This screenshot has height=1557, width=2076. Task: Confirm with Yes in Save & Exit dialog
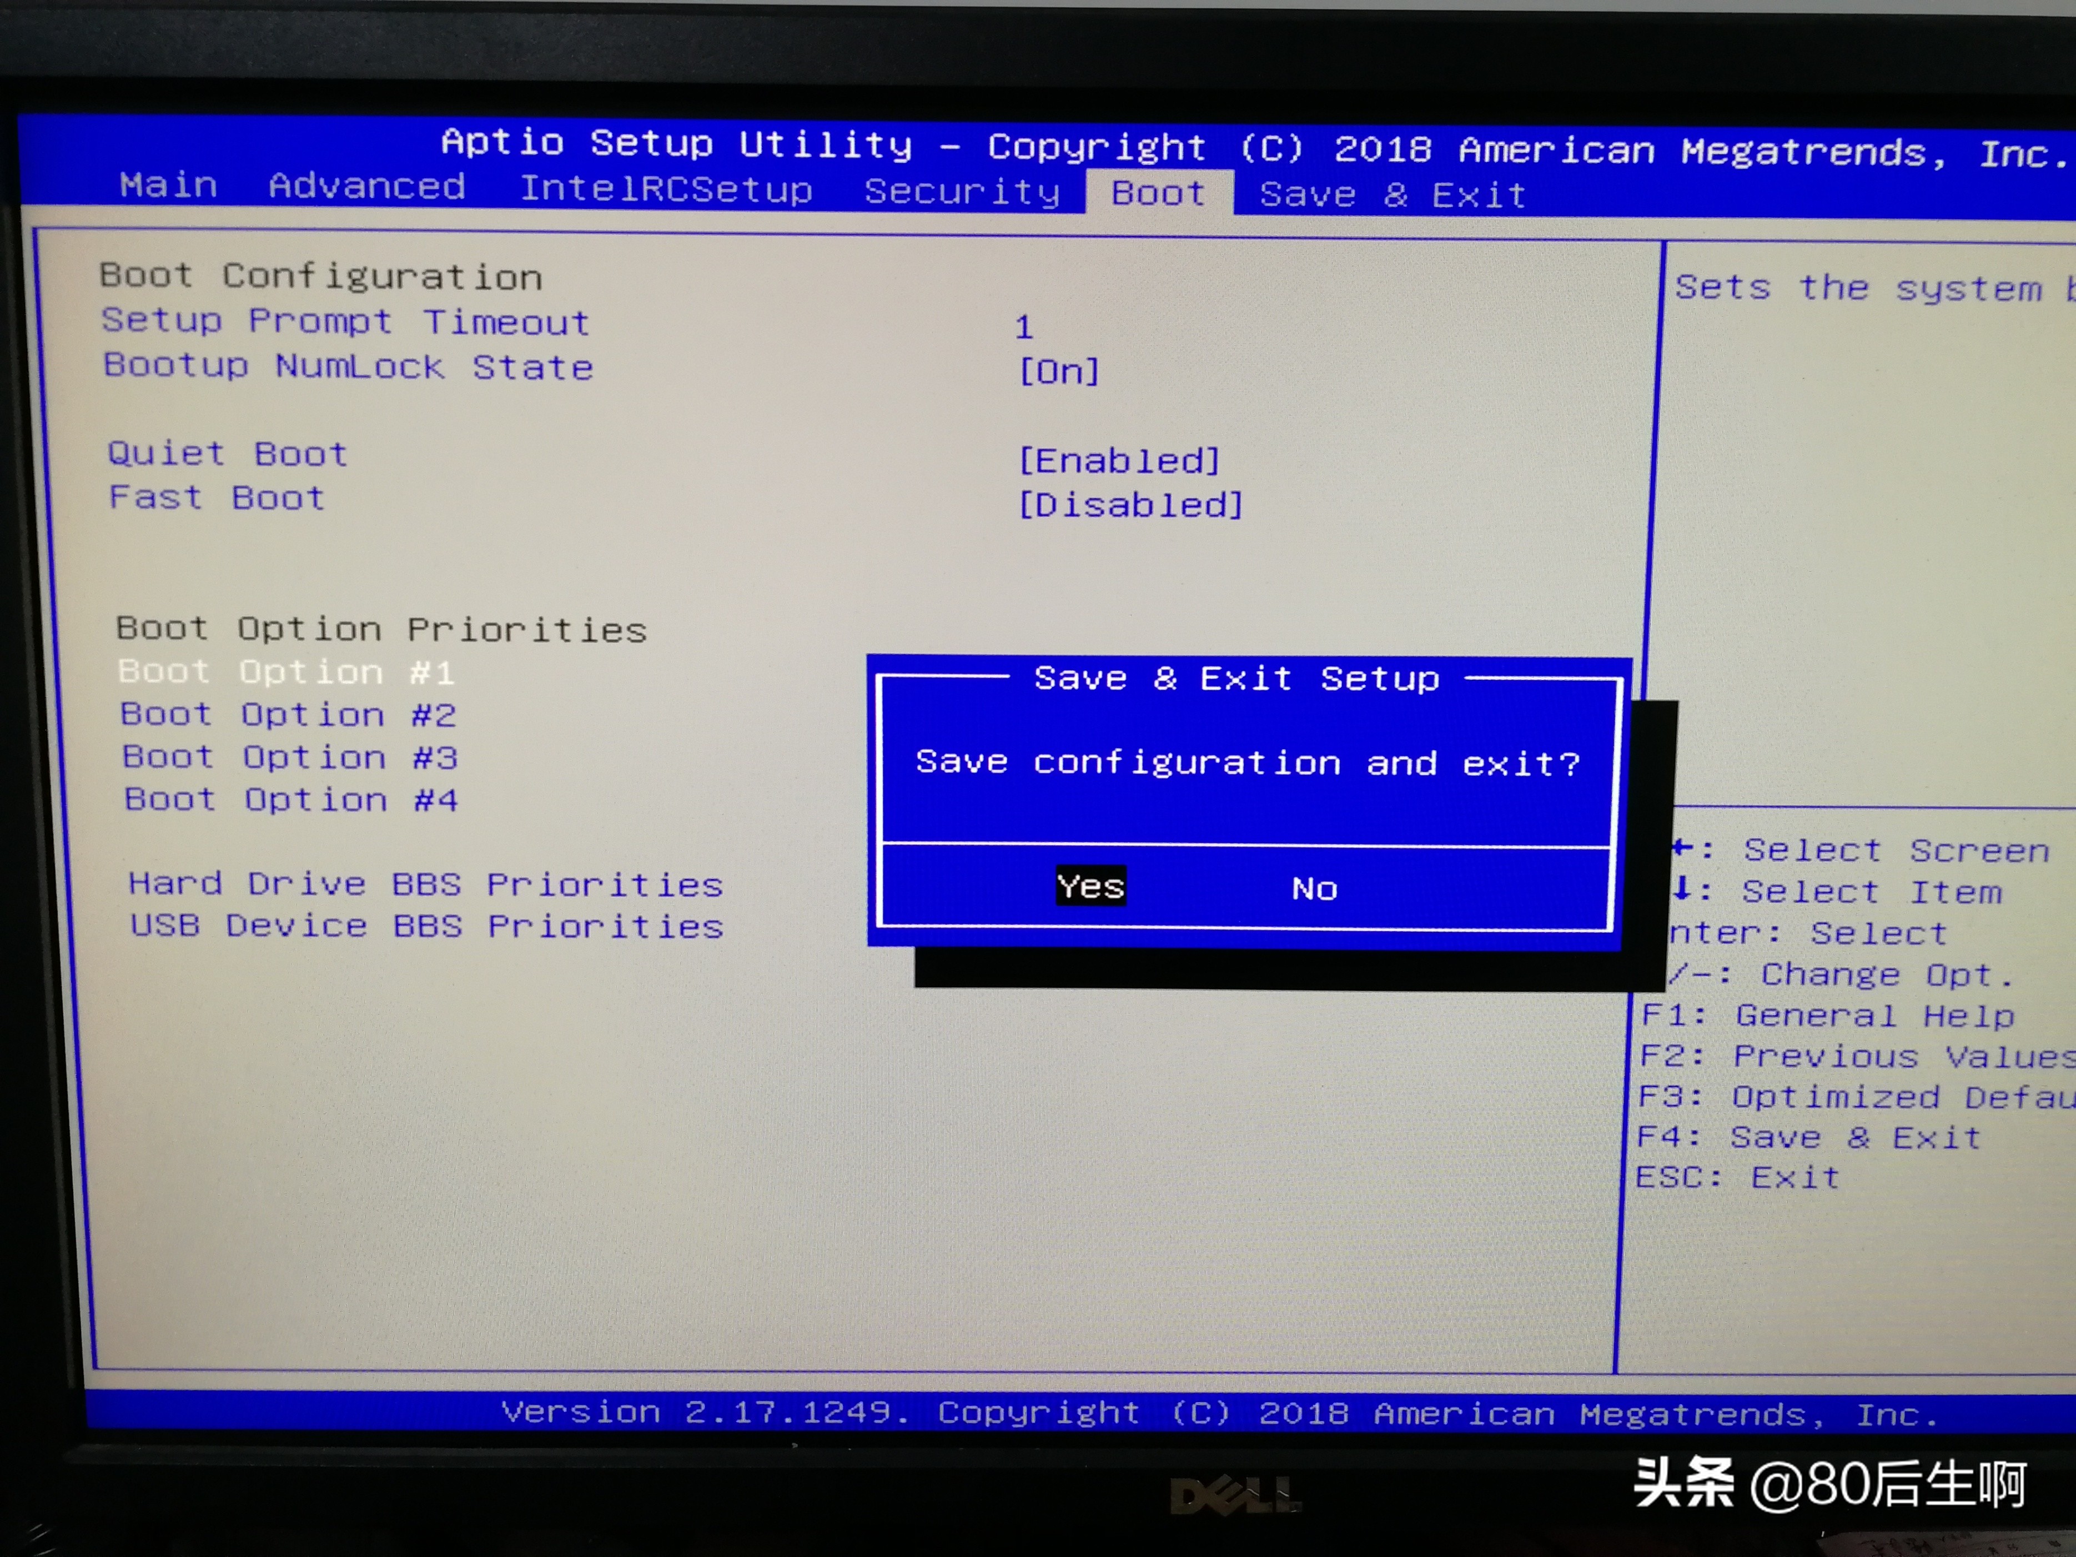pos(1089,886)
